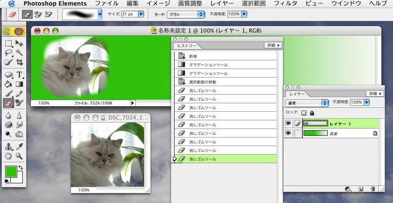Select the Selection Brush tool
This screenshot has width=393, height=203.
click(x=8, y=62)
